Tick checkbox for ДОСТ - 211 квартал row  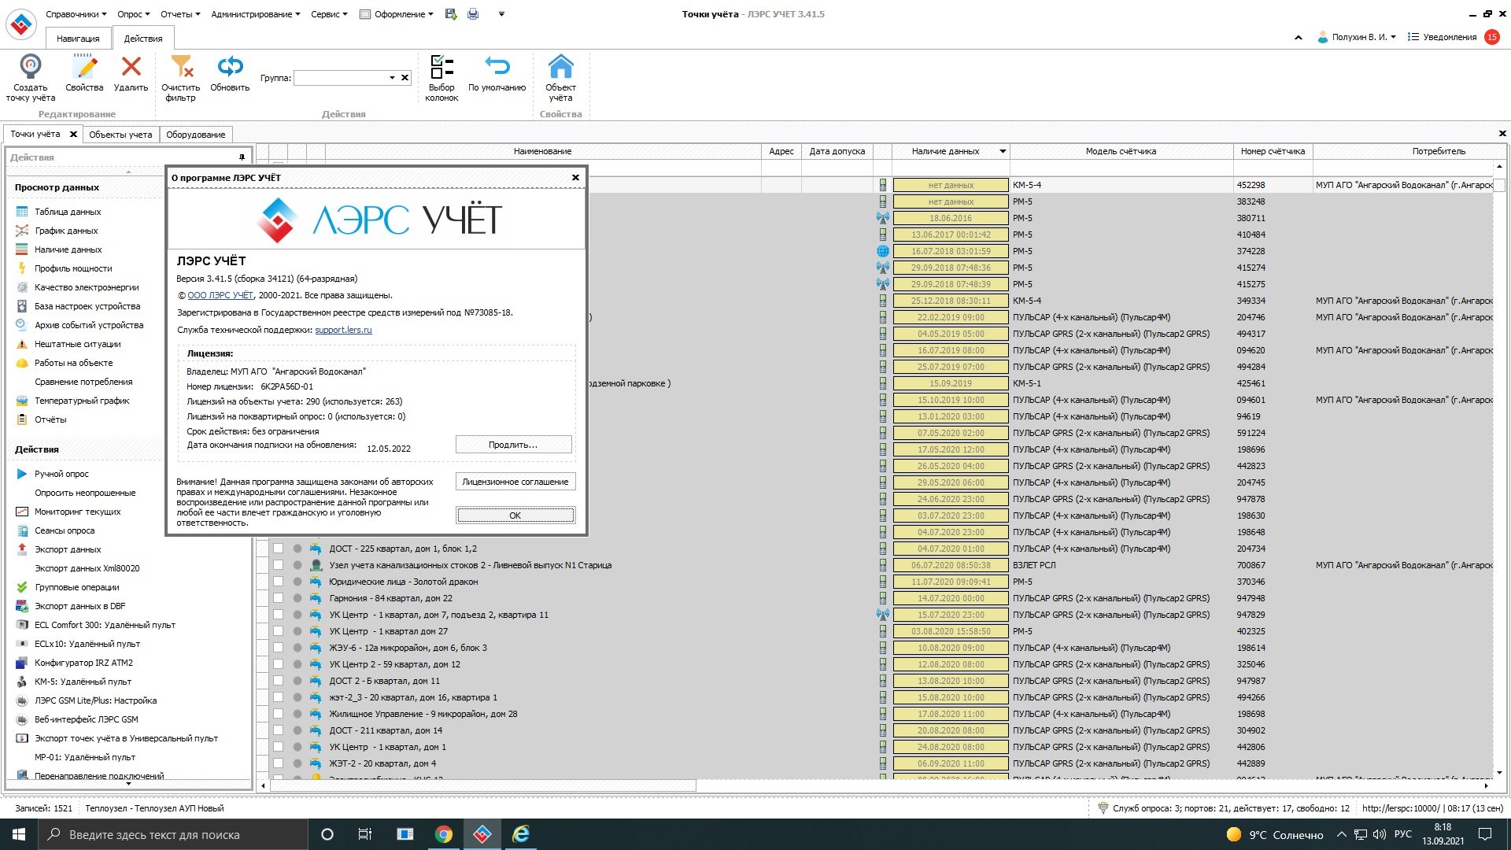tap(278, 730)
